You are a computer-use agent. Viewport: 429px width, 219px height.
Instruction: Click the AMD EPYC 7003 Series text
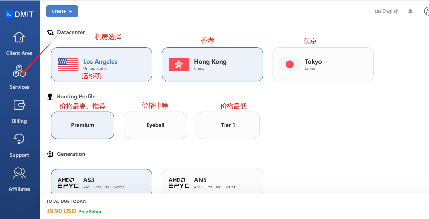[104, 187]
